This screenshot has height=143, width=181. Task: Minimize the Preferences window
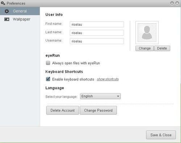click(x=172, y=3)
